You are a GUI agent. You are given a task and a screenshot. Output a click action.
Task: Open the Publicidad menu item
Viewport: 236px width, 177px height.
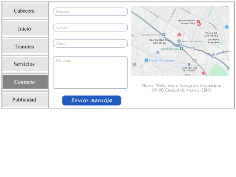coord(25,100)
